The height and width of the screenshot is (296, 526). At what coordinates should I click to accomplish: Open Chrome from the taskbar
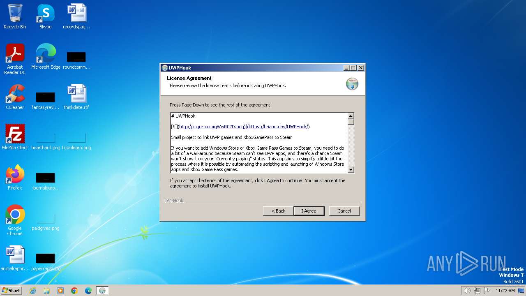point(74,291)
